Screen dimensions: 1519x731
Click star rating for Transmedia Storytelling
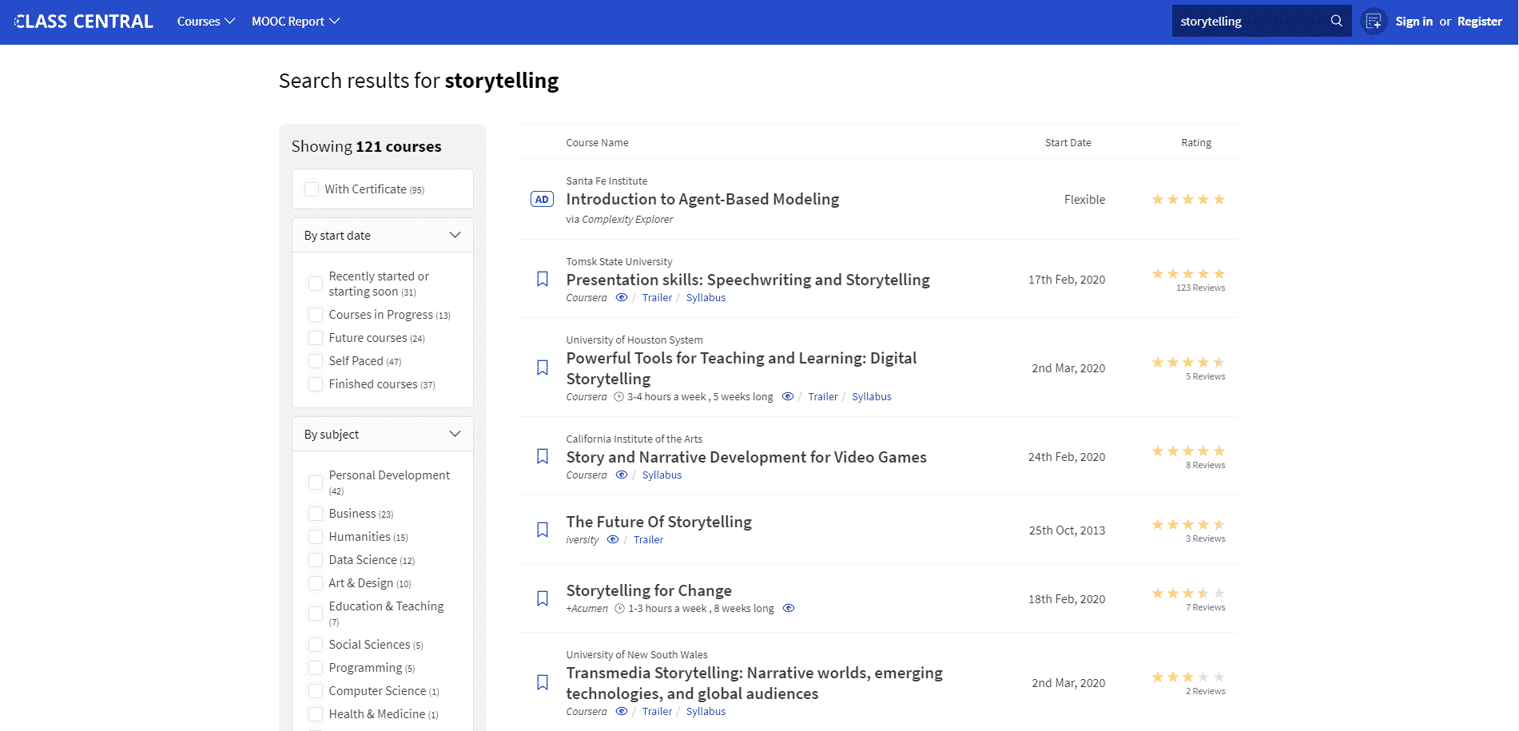coord(1188,677)
